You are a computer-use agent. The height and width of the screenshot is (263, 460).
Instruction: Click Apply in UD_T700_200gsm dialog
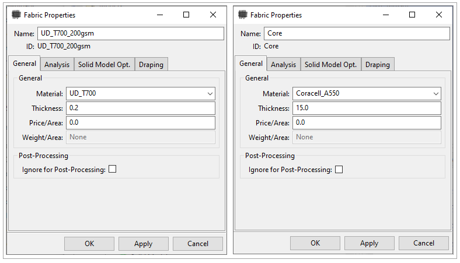[143, 244]
